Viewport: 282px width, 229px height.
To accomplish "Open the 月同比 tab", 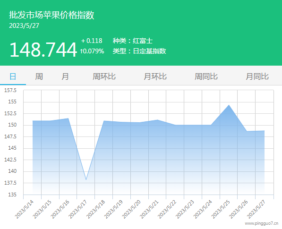I will coord(257,76).
